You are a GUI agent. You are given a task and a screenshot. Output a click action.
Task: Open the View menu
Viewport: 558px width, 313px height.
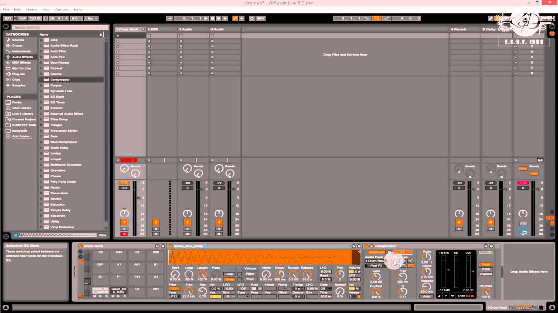coord(45,10)
